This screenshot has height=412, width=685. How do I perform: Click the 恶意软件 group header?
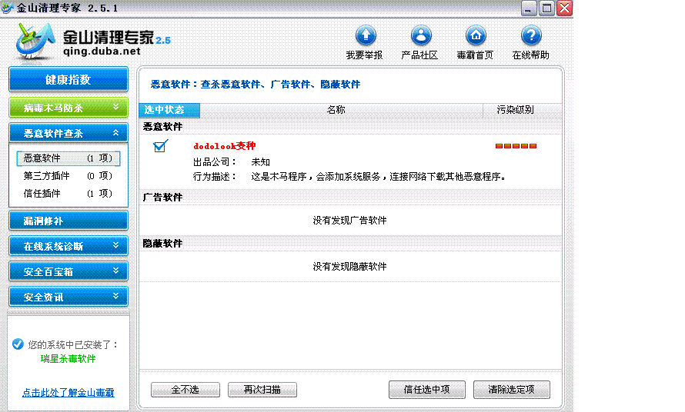click(x=162, y=127)
